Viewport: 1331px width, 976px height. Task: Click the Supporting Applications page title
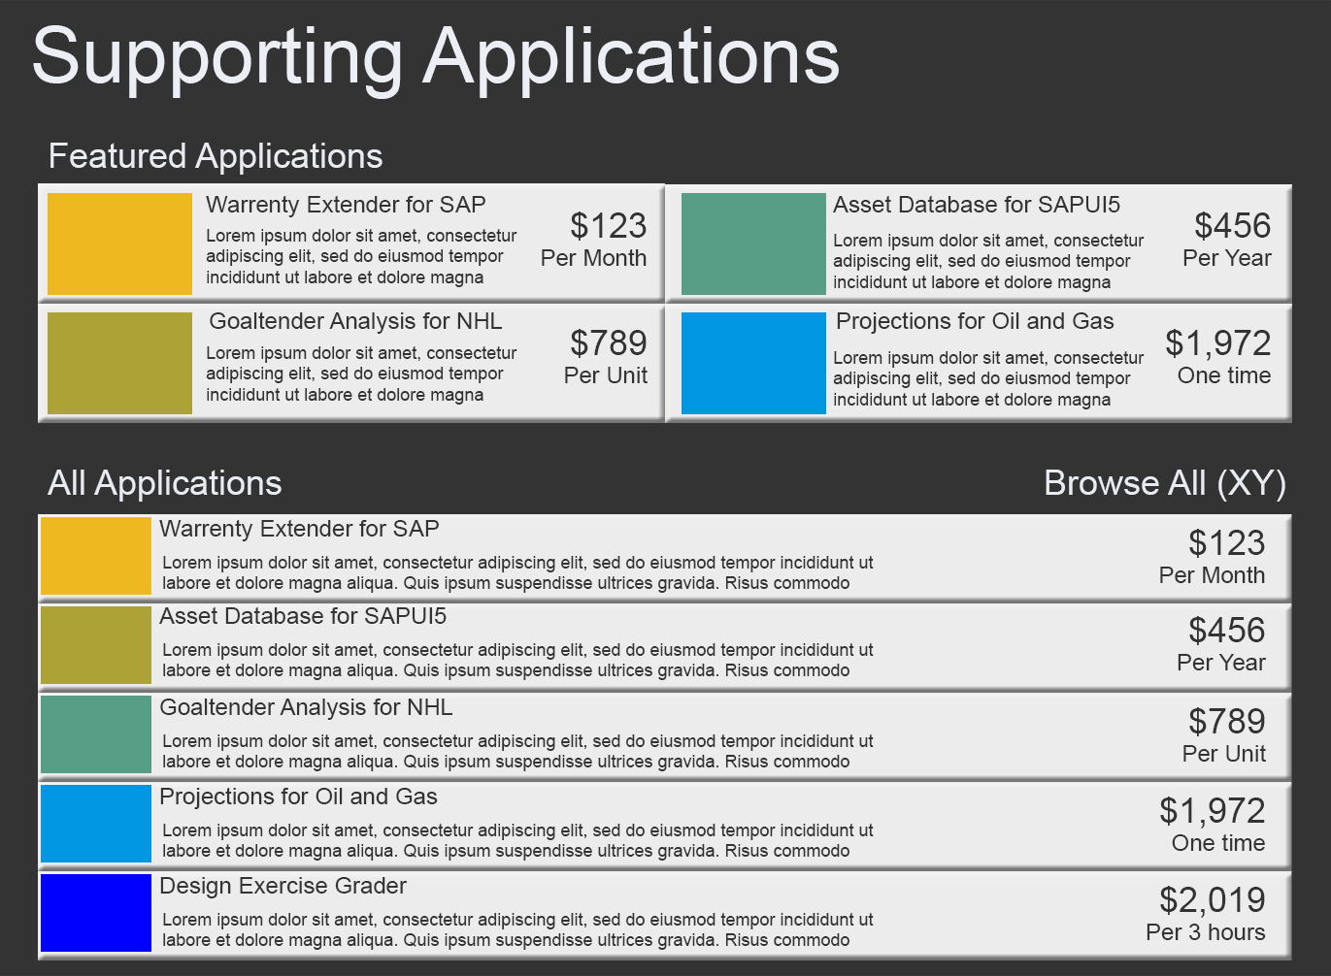click(436, 58)
